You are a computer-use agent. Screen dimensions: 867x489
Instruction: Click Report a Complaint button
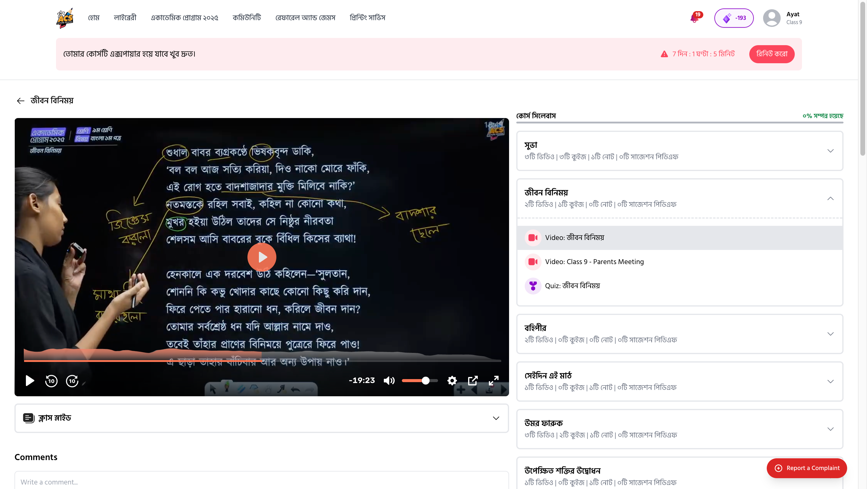coord(806,468)
